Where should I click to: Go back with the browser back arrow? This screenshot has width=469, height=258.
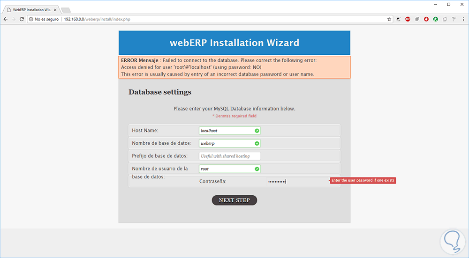[5, 19]
